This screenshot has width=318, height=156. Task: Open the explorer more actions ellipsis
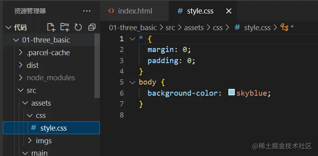(x=87, y=11)
